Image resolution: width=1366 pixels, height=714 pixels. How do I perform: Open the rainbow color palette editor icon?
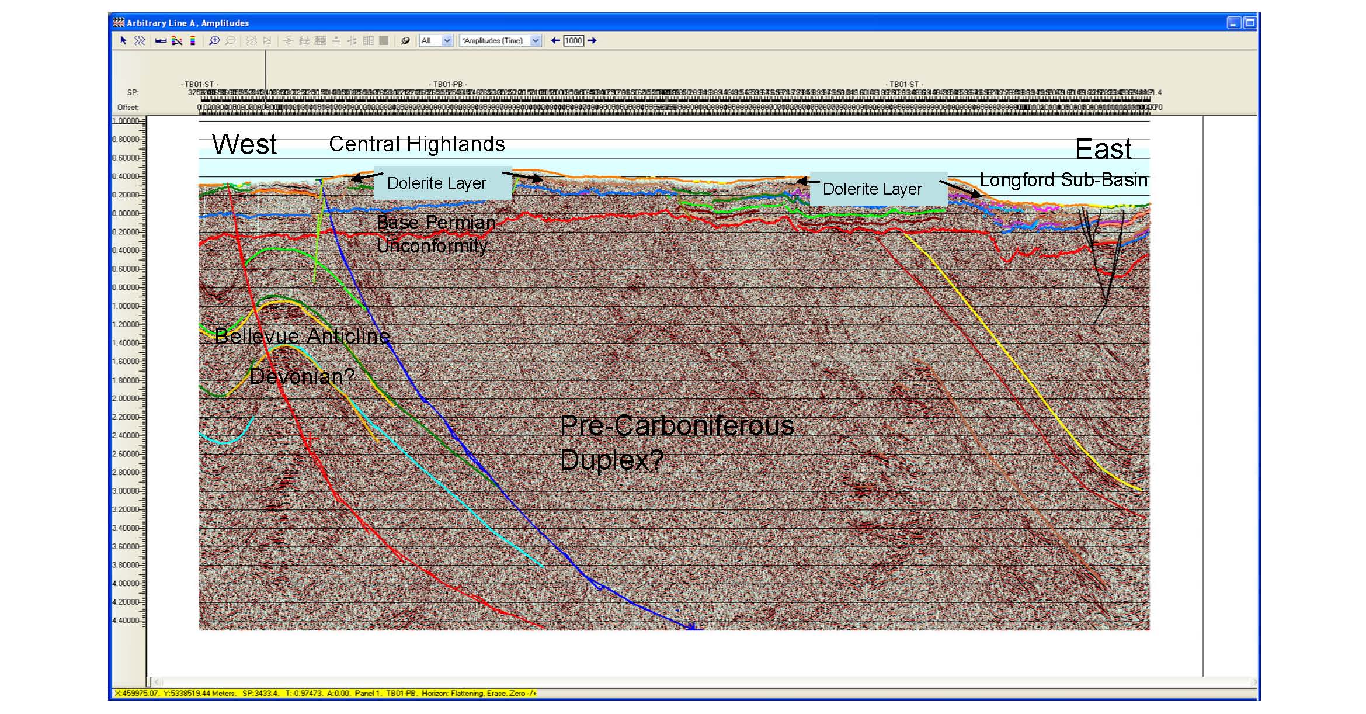176,40
